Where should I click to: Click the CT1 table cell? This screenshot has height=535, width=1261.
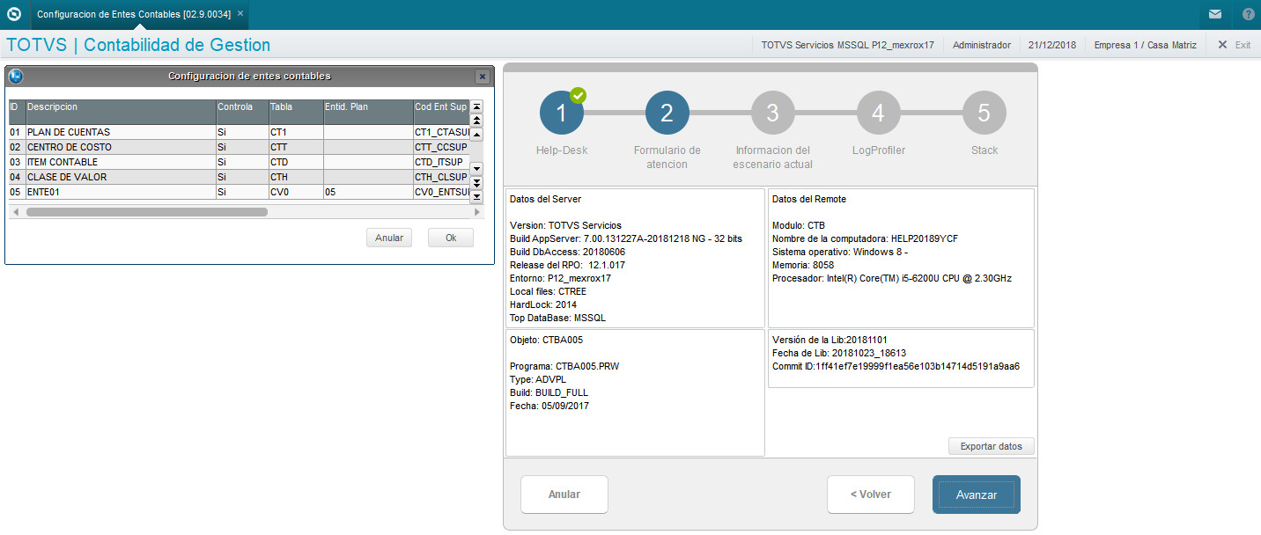[296, 132]
